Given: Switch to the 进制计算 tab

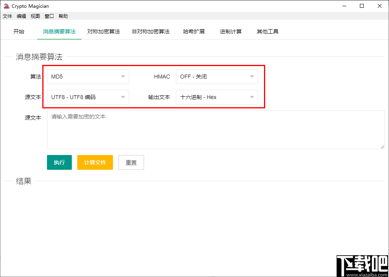Looking at the screenshot, I should (231, 31).
